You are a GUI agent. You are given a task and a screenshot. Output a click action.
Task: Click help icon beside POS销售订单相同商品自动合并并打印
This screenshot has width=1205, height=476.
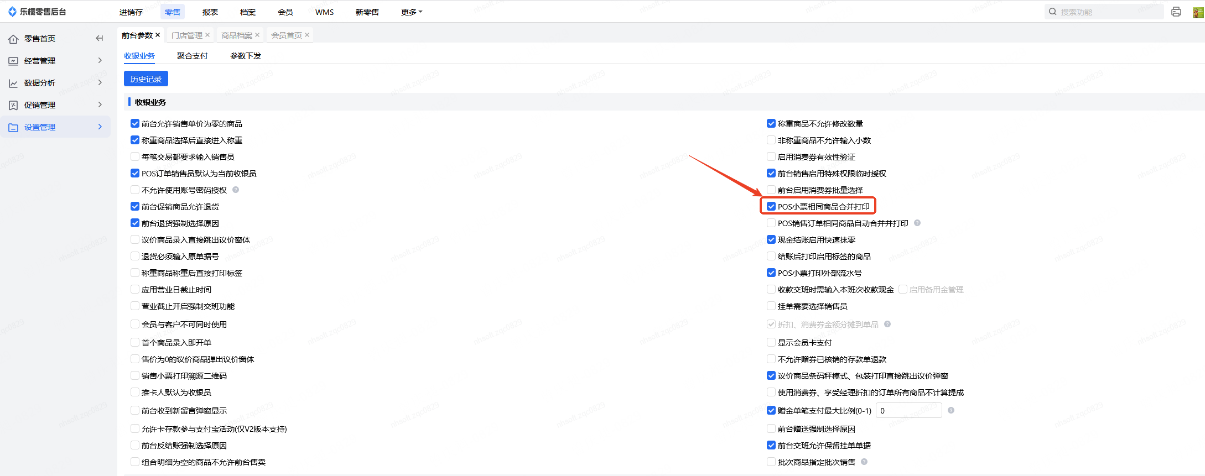pyautogui.click(x=917, y=223)
